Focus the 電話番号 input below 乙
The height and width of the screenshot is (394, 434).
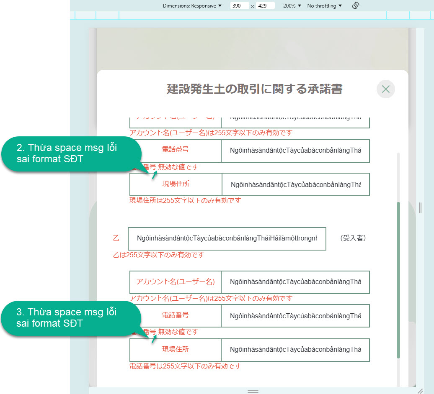point(295,316)
